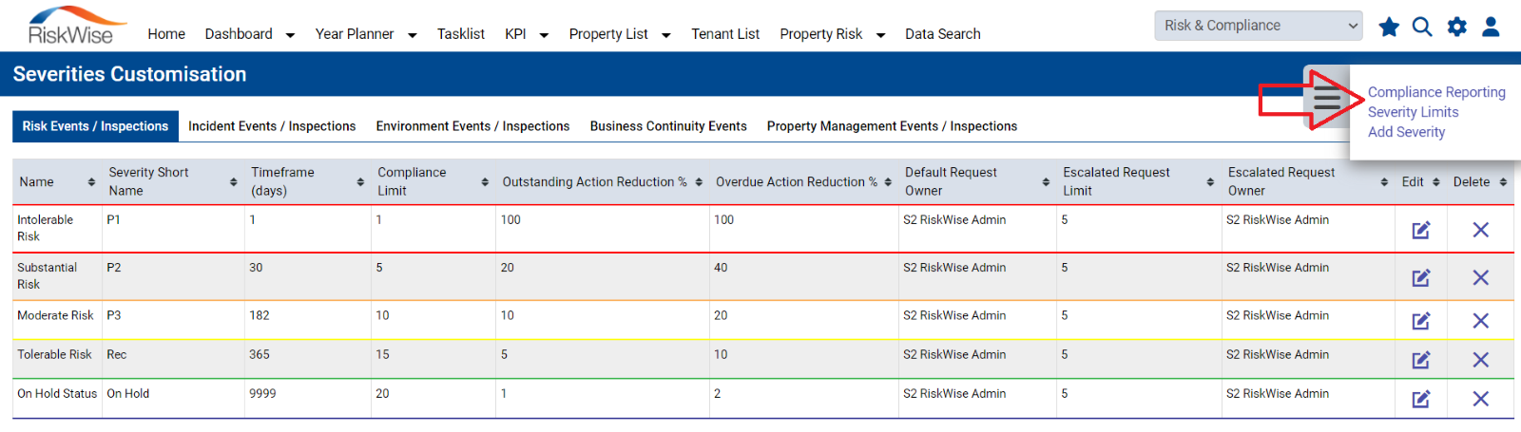
Task: Switch to Incident Events / Inspections tab
Action: (x=272, y=126)
